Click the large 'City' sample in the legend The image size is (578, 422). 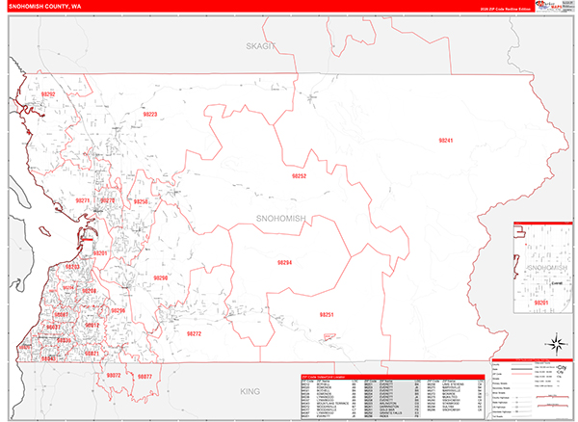pos(563,368)
